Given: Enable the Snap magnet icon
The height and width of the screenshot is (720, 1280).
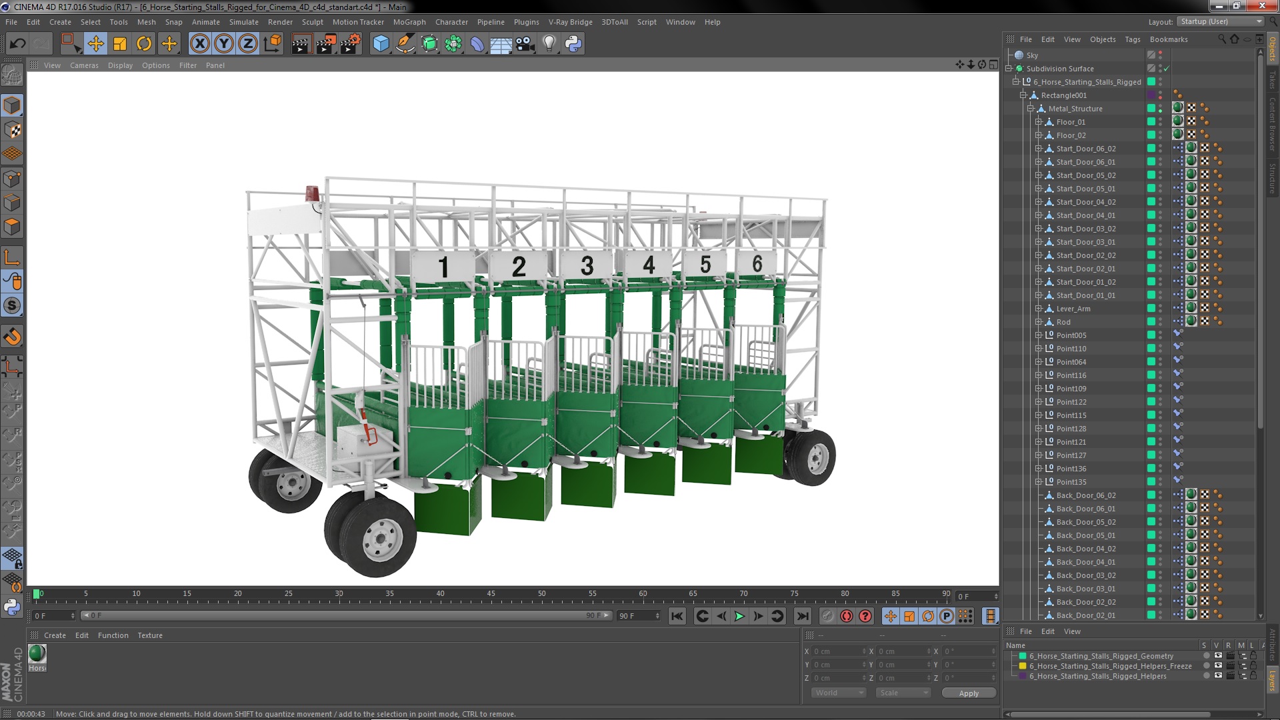Looking at the screenshot, I should (12, 337).
